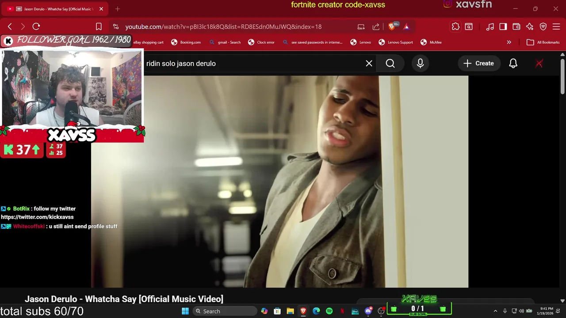Open YouTube notifications bell
Image resolution: width=566 pixels, height=318 pixels.
pyautogui.click(x=513, y=63)
